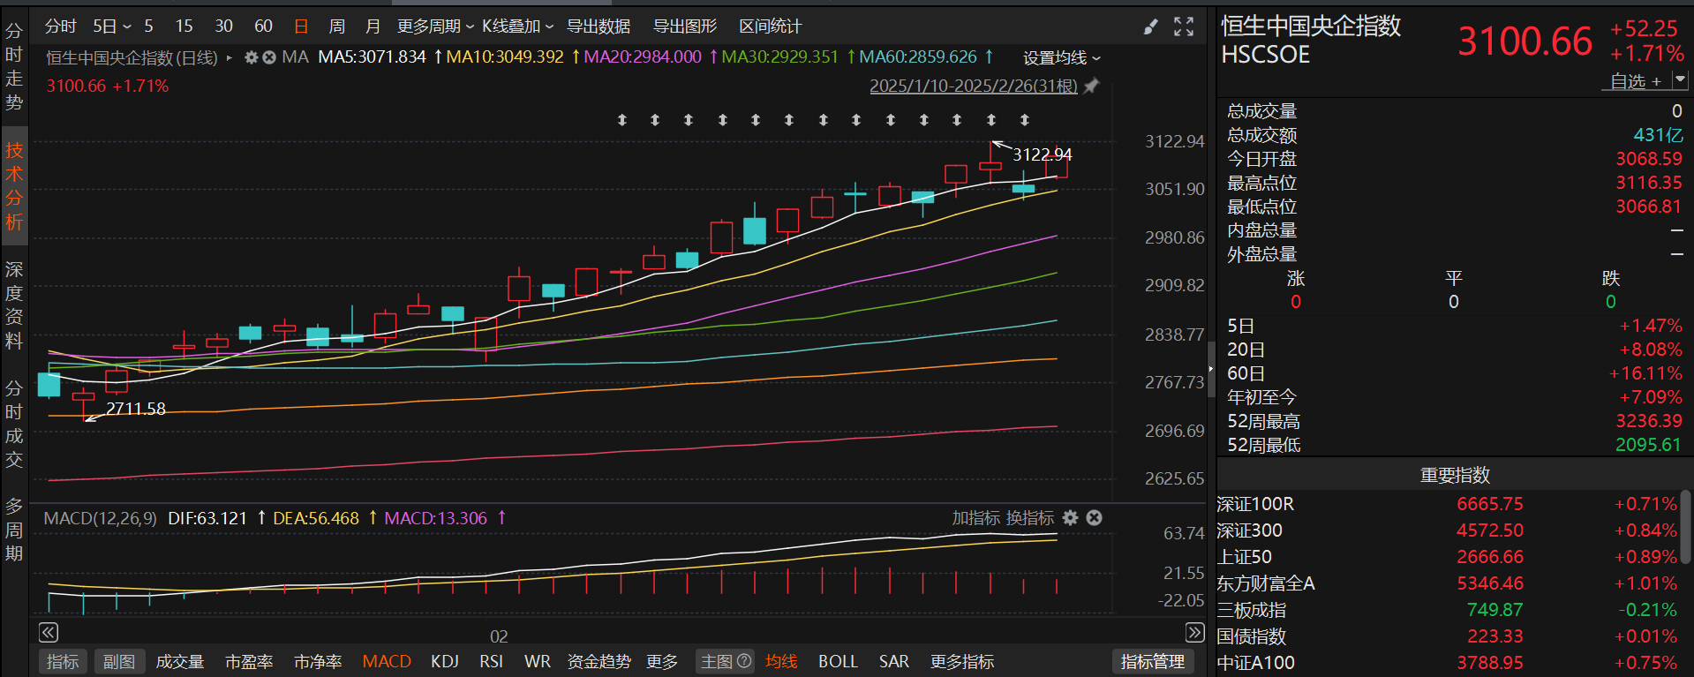Toggle SAR main-chart indicator

(893, 661)
